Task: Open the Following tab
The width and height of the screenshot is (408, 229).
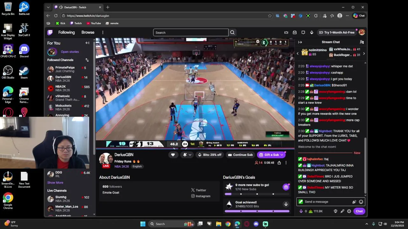Action: tap(66, 32)
